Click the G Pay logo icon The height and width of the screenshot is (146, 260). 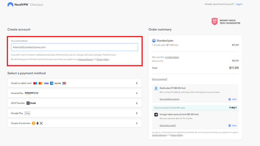tap(27, 113)
